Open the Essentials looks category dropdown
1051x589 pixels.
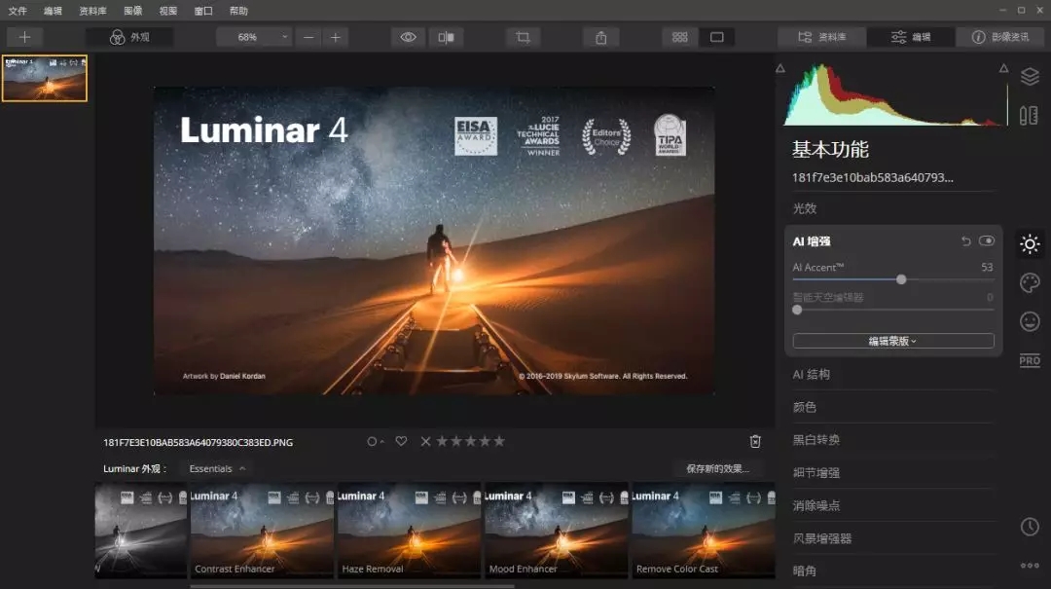tap(217, 469)
